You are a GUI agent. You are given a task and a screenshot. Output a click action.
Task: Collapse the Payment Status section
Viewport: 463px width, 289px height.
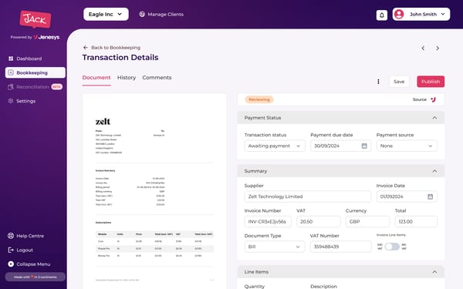pos(434,118)
